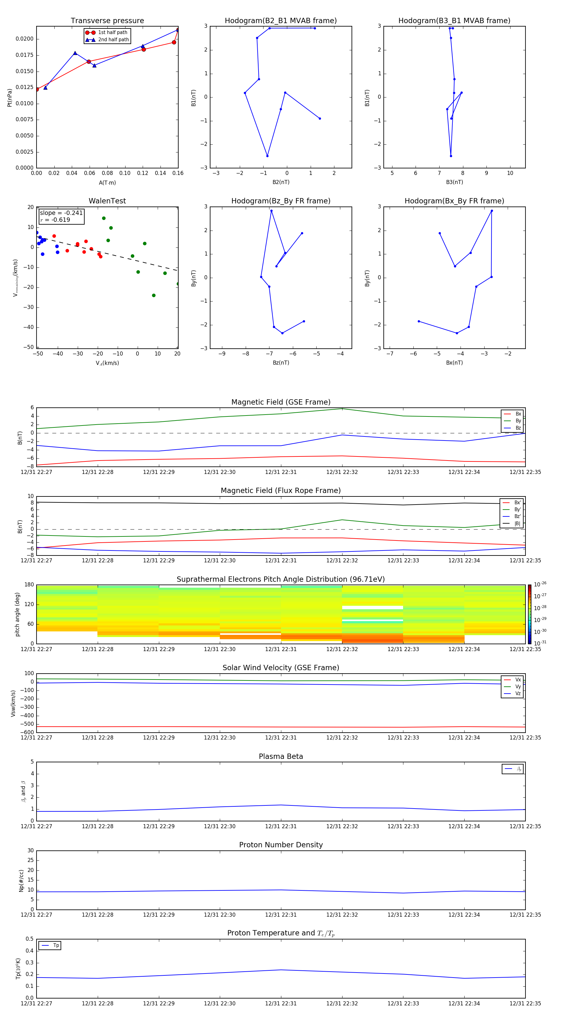
Task: Click the dashed regression line in WalenTest
Action: 107,254
